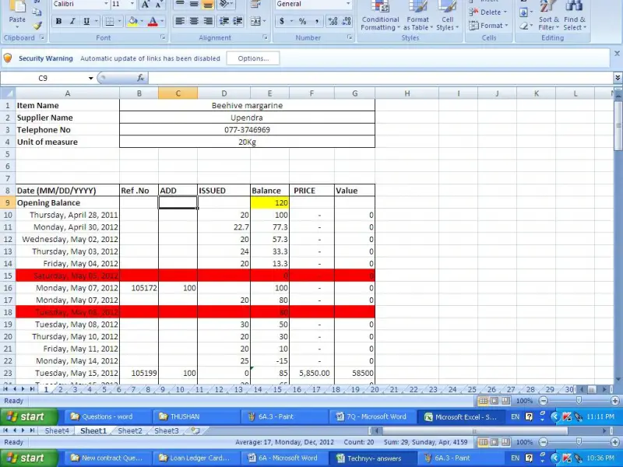
Task: Click into the formula bar field
Action: click(382, 78)
